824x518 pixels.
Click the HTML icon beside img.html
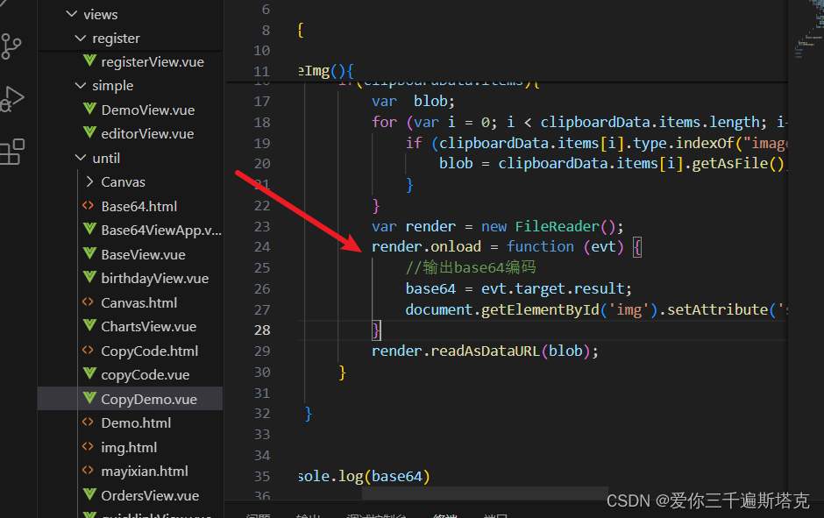point(89,446)
